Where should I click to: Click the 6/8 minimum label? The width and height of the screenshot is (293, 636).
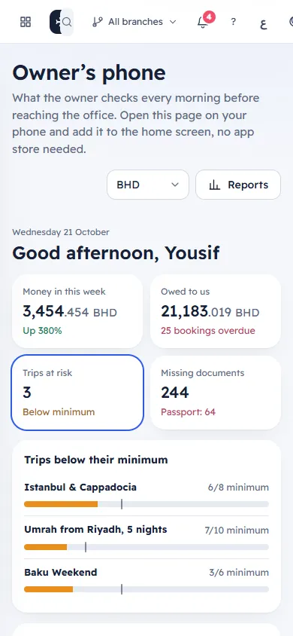(x=238, y=487)
